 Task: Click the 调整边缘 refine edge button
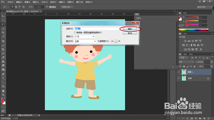67,7
